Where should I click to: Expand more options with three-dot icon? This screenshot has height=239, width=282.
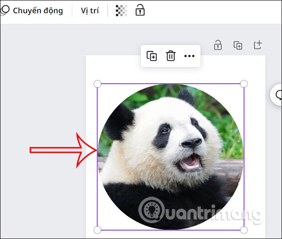tap(189, 56)
